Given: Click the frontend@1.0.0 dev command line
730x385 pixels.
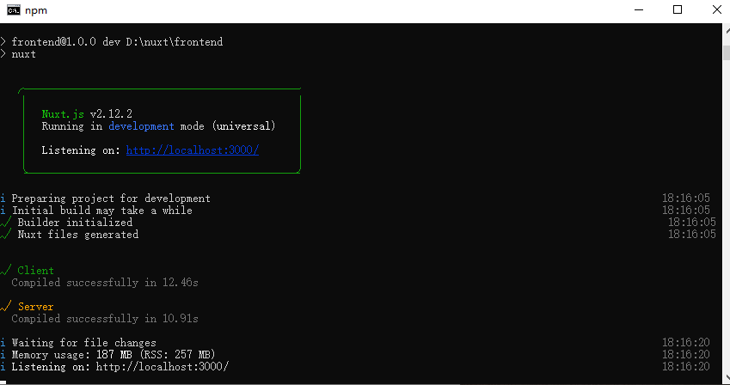Looking at the screenshot, I should 117,42.
